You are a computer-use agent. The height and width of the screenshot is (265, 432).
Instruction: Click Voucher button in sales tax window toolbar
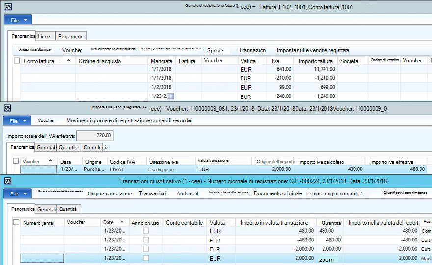[46, 120]
